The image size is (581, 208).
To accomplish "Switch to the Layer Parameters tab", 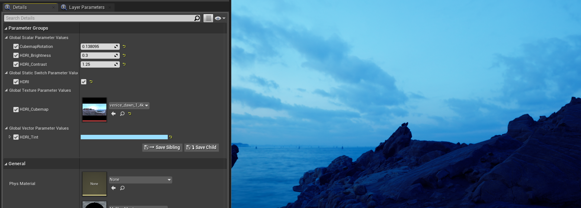I will (87, 7).
